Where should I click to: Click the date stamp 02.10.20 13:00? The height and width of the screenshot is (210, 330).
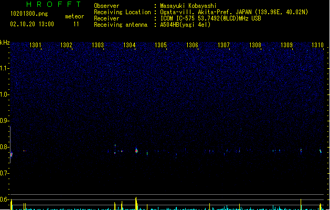(x=32, y=24)
